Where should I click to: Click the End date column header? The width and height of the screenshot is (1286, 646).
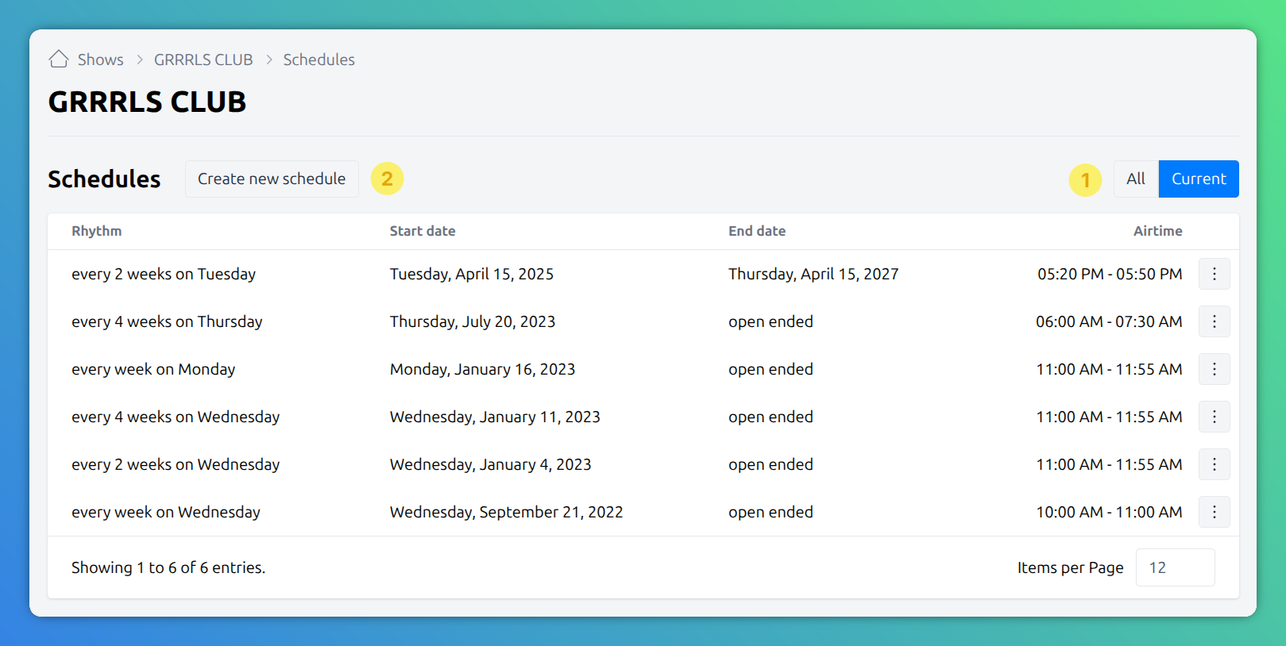pos(757,231)
